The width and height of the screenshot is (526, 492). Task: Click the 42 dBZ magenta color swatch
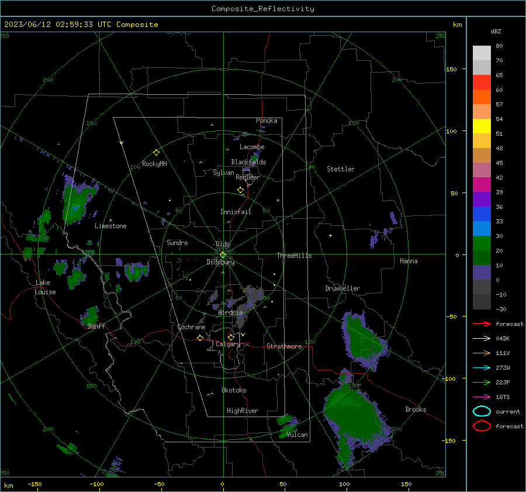pyautogui.click(x=482, y=184)
